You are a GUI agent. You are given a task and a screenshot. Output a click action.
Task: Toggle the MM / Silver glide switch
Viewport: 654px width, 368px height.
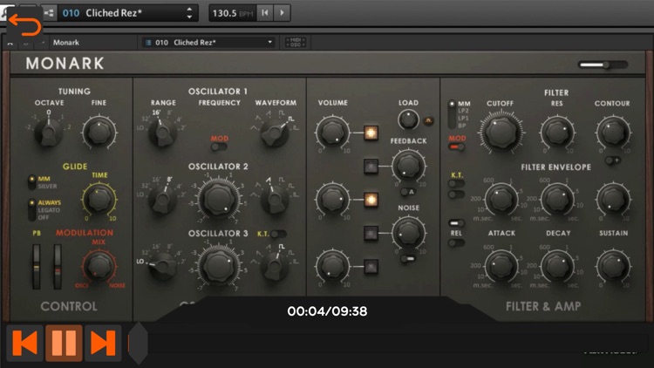pos(31,182)
